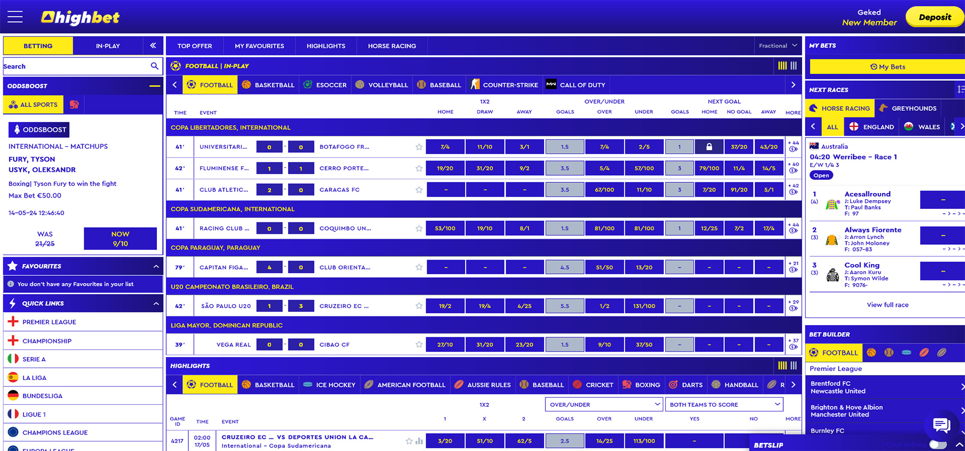Select American football icon in Bet Builder
The height and width of the screenshot is (451, 965).
point(924,352)
